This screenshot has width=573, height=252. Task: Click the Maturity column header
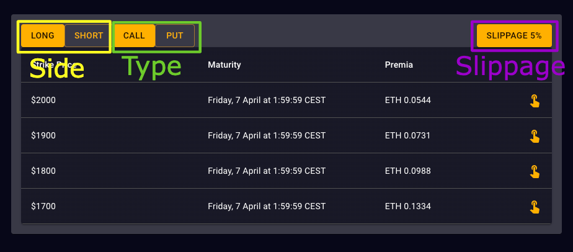[224, 65]
